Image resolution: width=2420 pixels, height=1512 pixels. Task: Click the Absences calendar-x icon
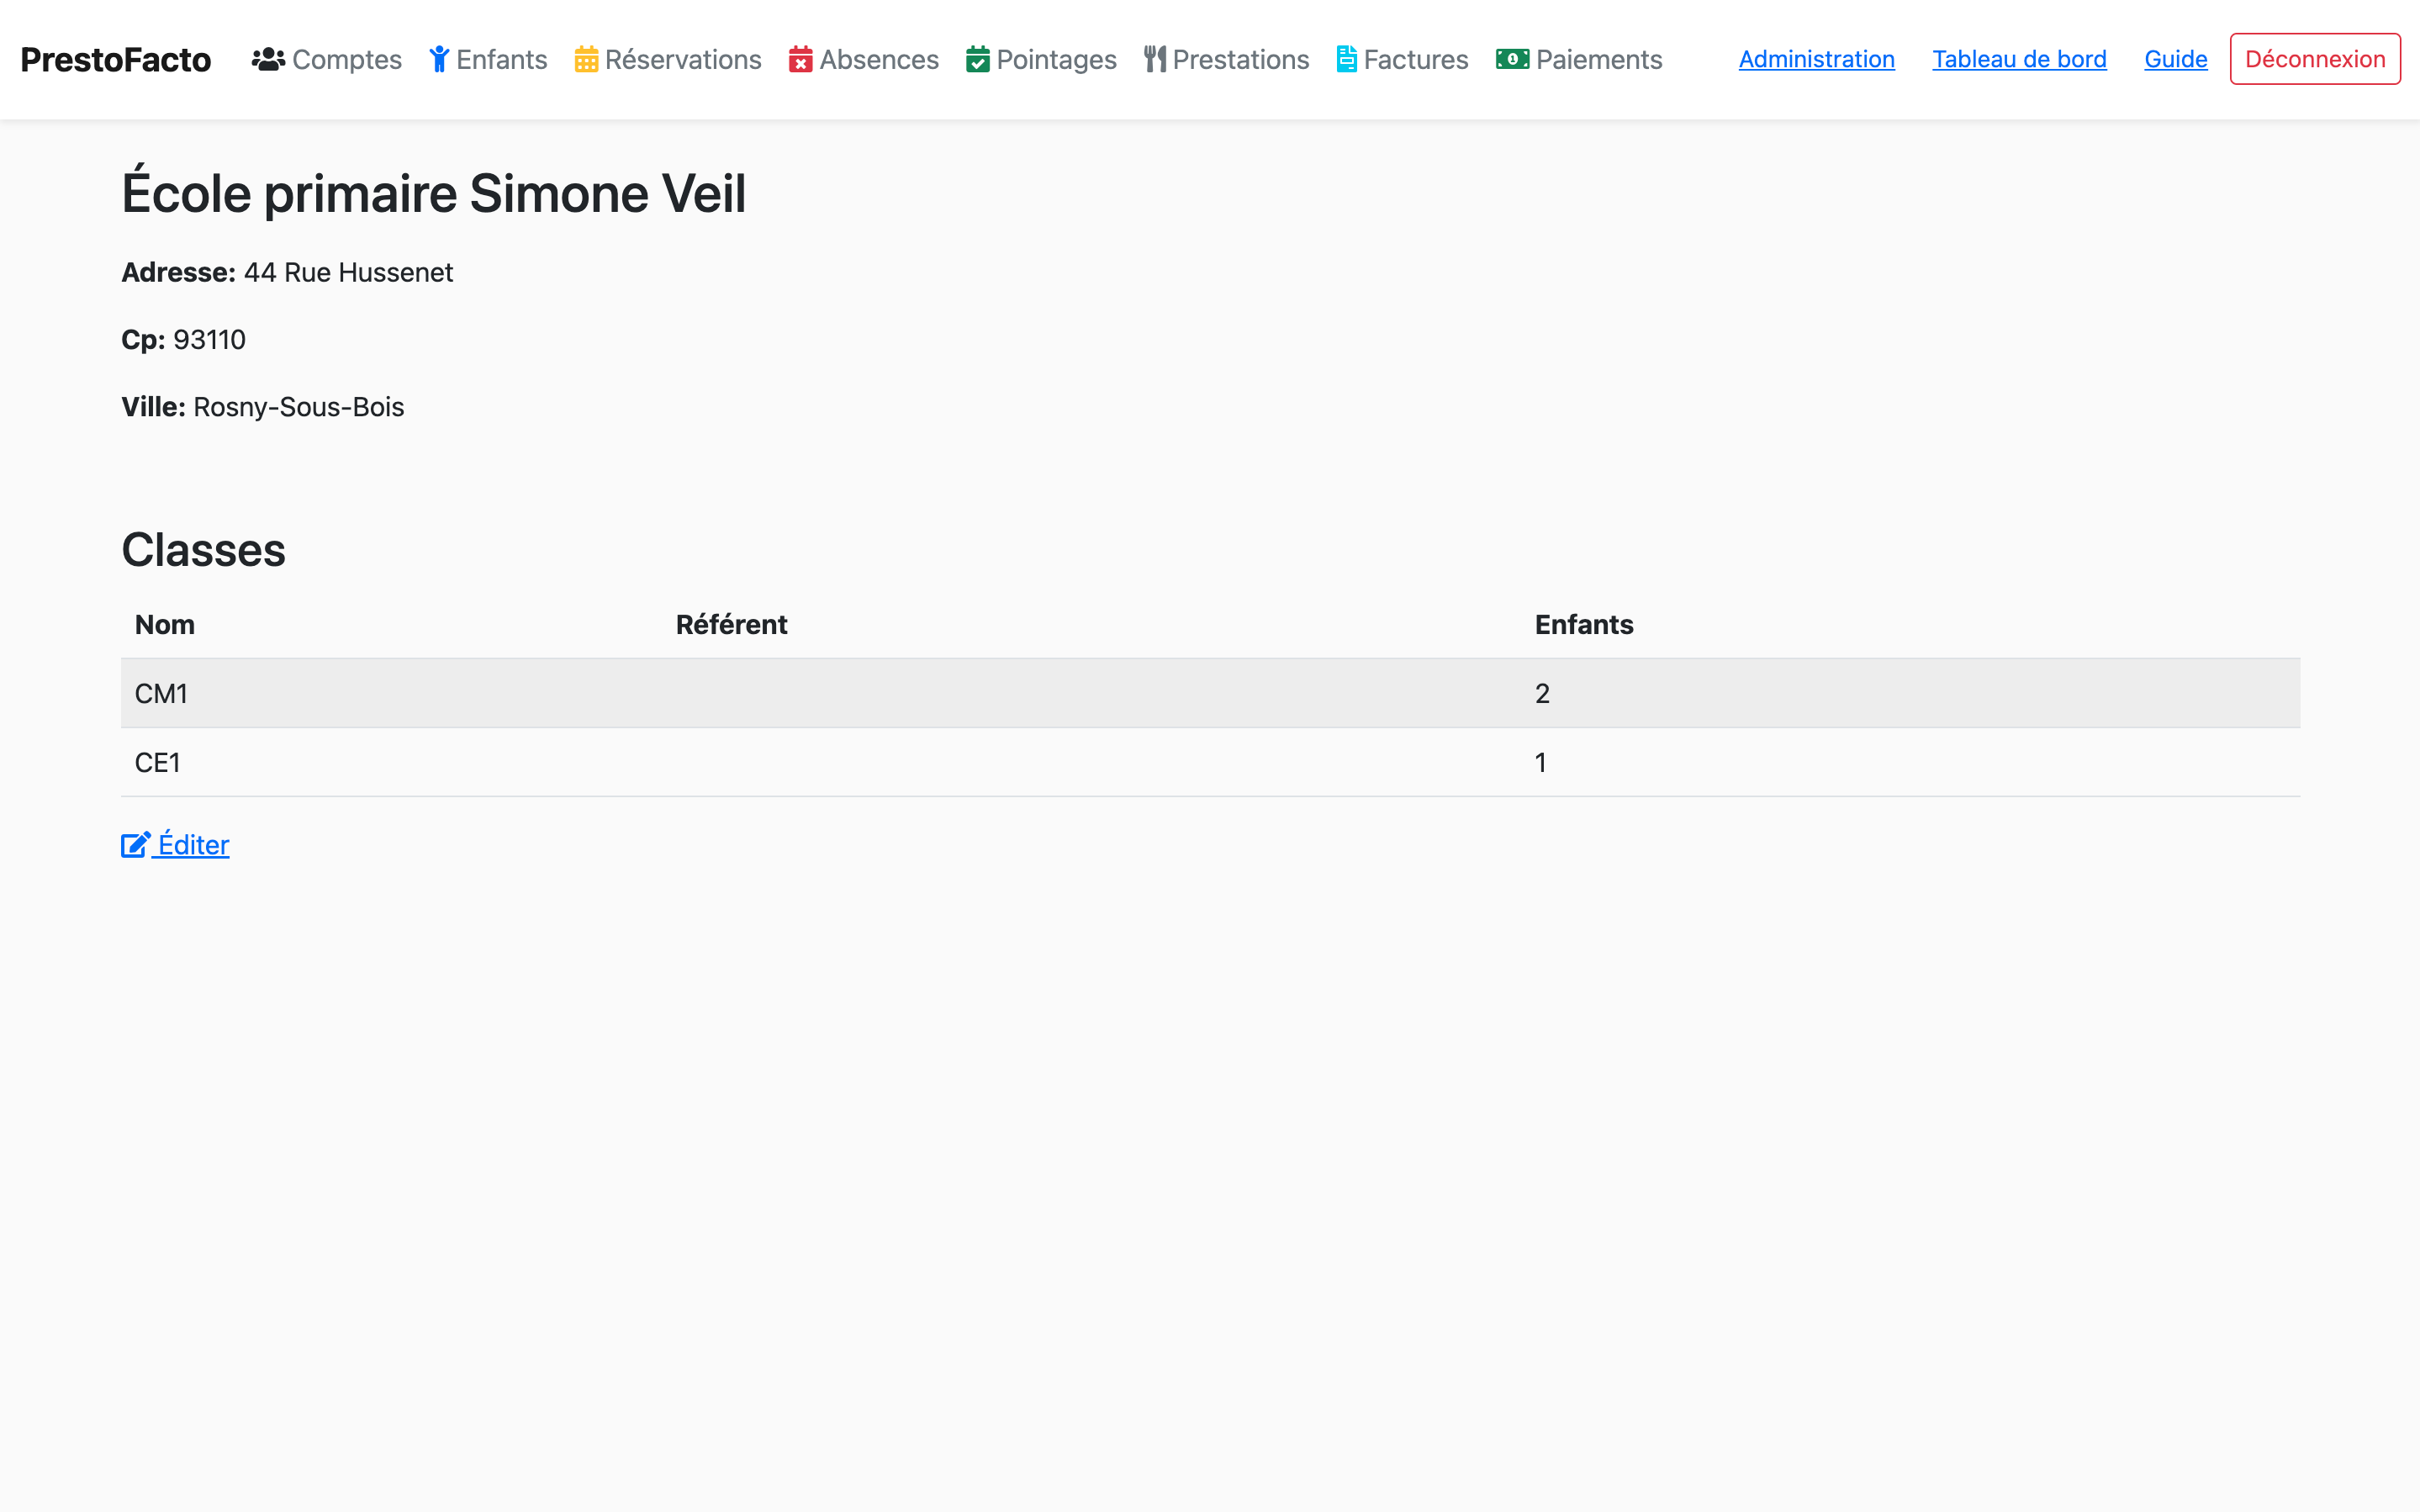(x=801, y=60)
